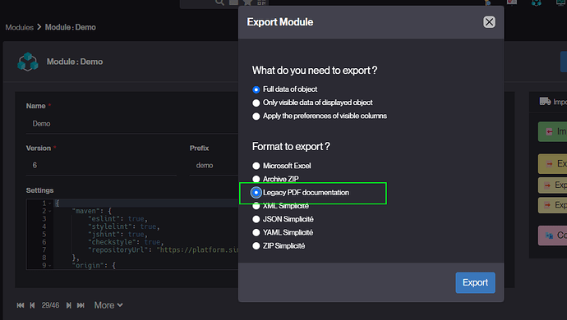
Task: Click the green import button
Action: coord(552,132)
